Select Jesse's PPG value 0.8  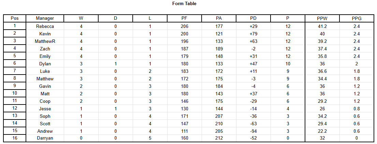[357, 109]
